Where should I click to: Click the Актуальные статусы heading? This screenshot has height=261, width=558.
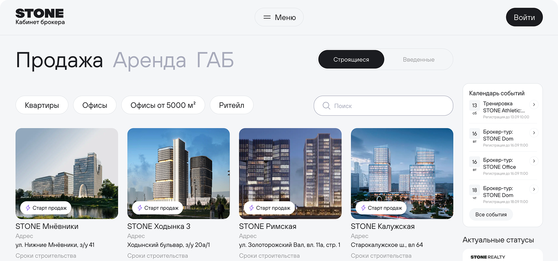(x=498, y=240)
